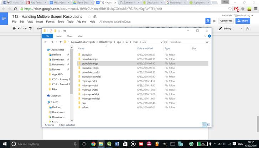Expand quick access toolbar customize arrow
259x148 pixels.
[59, 31]
